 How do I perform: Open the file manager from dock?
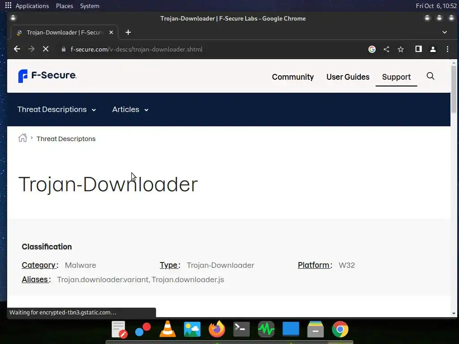pos(315,329)
